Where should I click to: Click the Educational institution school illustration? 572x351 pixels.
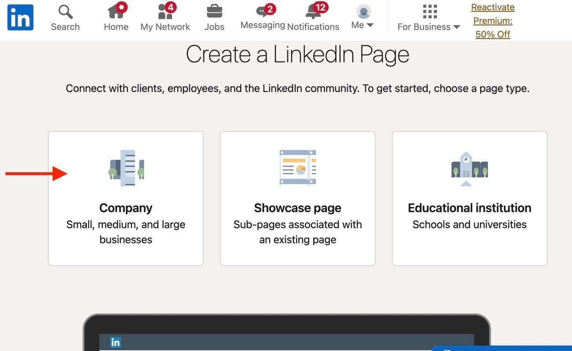469,169
